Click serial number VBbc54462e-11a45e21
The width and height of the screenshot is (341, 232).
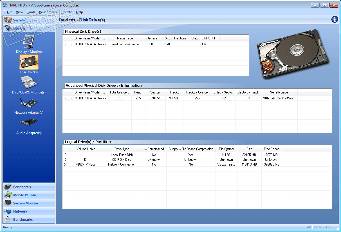[x=279, y=98]
